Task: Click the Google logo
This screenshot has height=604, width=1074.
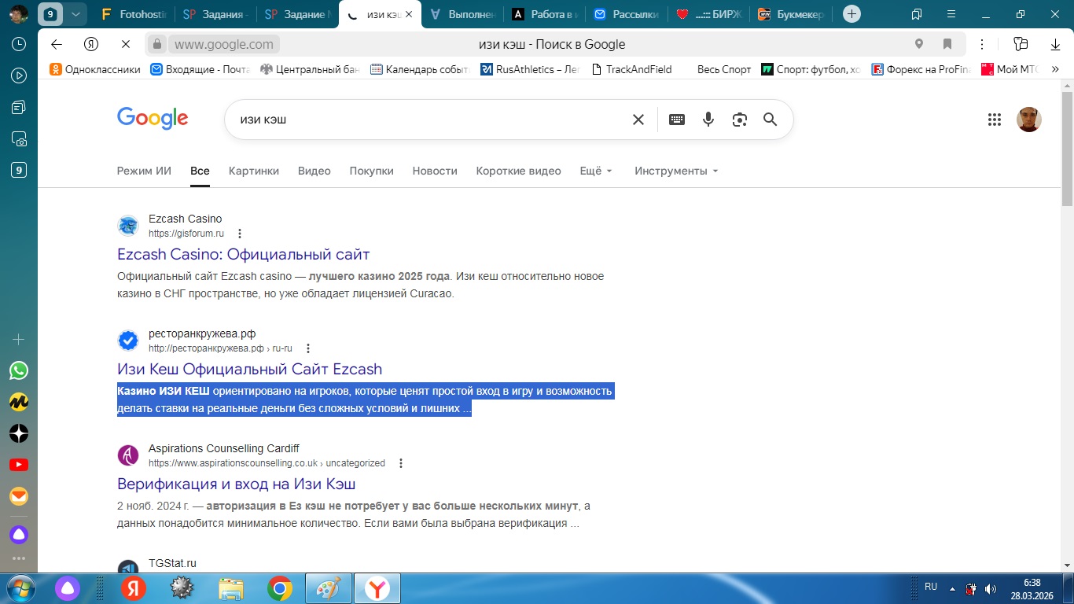Action: click(x=153, y=119)
